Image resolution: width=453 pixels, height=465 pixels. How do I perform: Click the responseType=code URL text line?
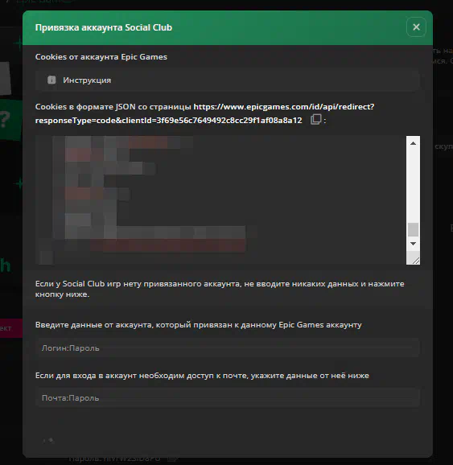click(x=168, y=120)
